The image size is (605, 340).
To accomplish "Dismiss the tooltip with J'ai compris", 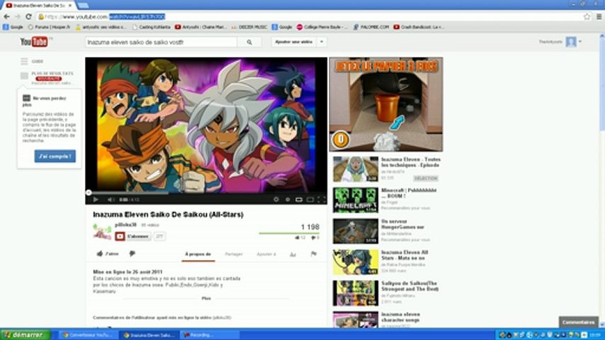I will tap(55, 156).
